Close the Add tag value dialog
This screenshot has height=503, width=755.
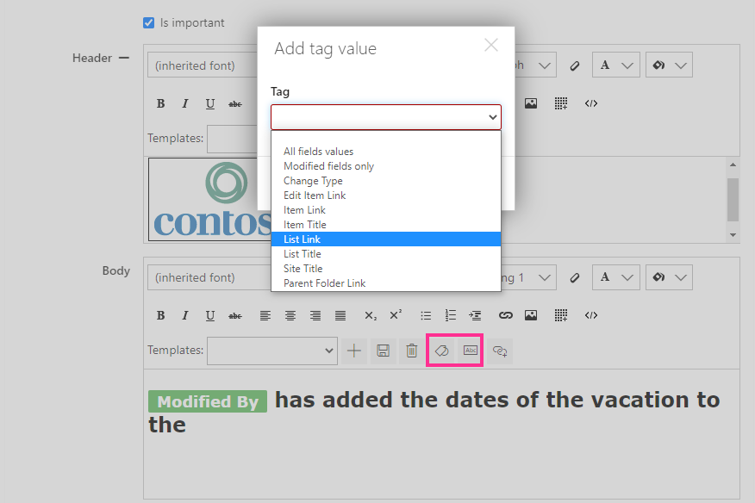point(491,46)
